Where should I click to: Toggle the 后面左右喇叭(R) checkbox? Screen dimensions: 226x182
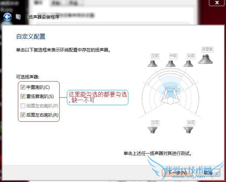click(x=23, y=115)
